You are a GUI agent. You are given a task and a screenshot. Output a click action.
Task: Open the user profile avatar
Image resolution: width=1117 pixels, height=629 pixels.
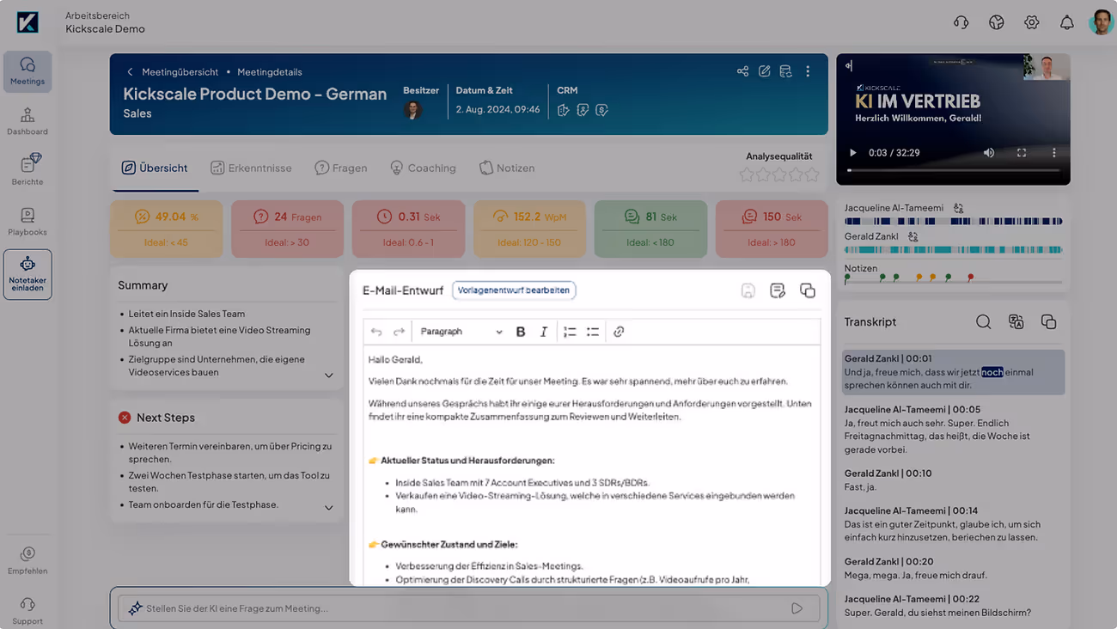click(1101, 22)
